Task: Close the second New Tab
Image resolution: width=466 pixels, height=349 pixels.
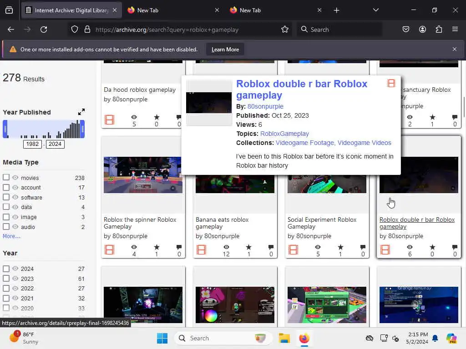Action: pyautogui.click(x=319, y=10)
